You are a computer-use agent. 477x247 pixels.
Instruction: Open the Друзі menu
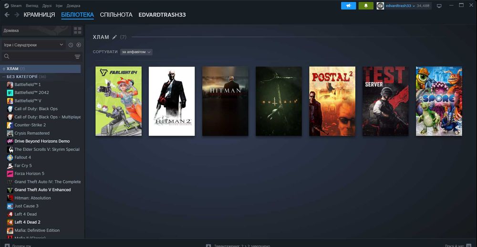pos(47,6)
